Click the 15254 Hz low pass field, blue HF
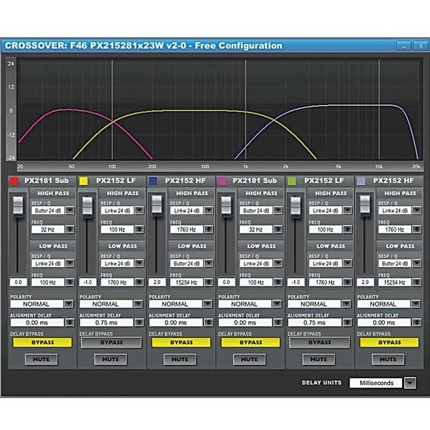Image resolution: width=430 pixels, height=430 pixels. point(187,282)
